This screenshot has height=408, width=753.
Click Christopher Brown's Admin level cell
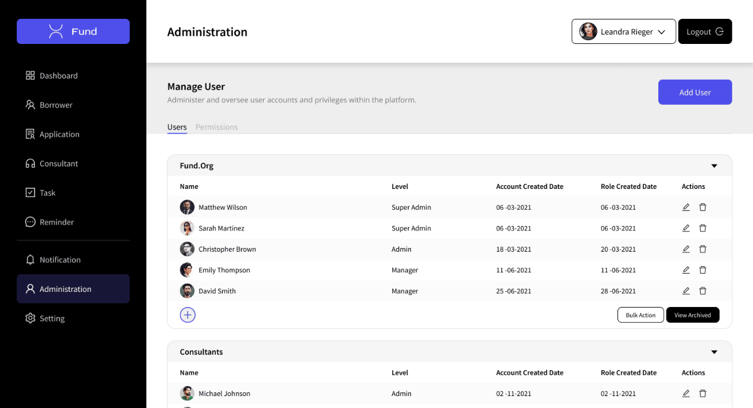[402, 249]
